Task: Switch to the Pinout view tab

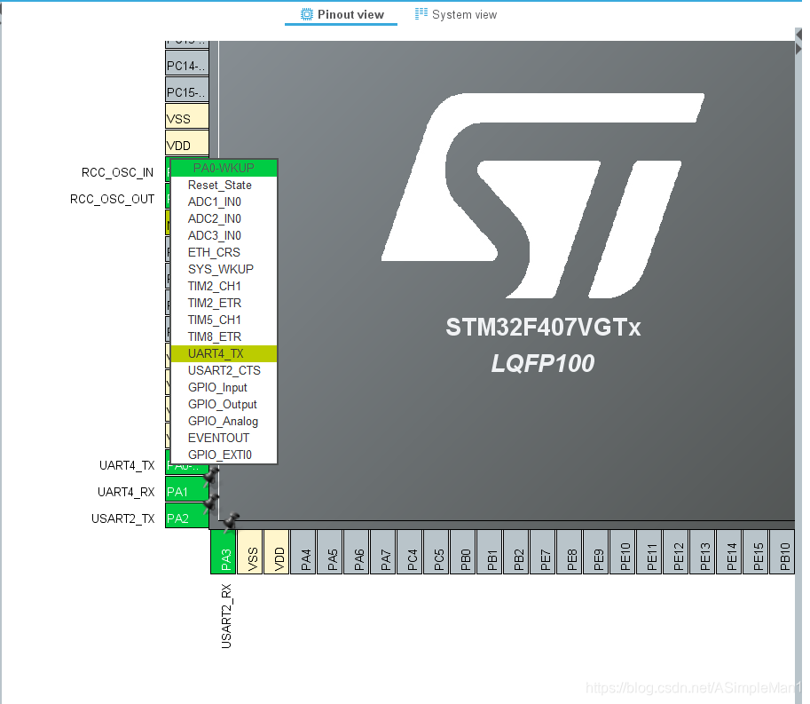Action: tap(342, 14)
